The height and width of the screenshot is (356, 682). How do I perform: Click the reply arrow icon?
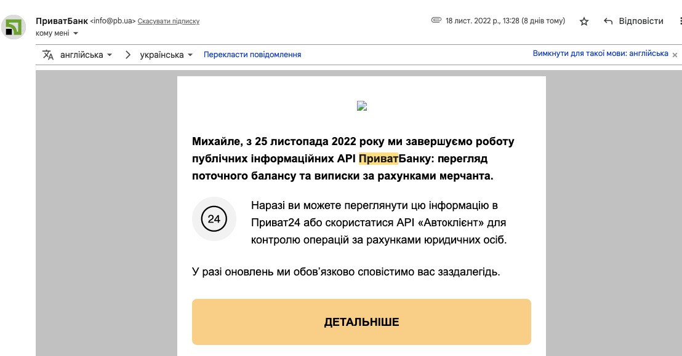tap(608, 22)
